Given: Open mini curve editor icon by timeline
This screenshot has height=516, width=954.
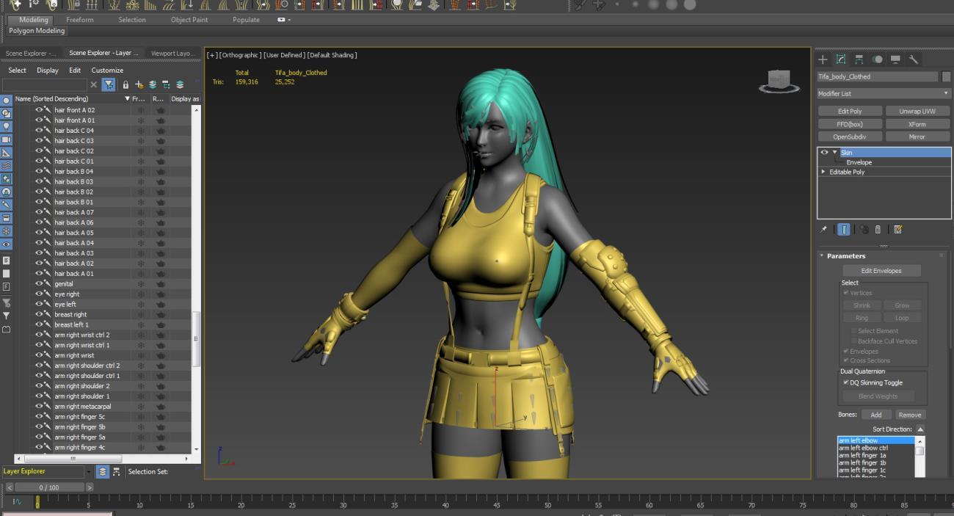Looking at the screenshot, I should [17, 501].
